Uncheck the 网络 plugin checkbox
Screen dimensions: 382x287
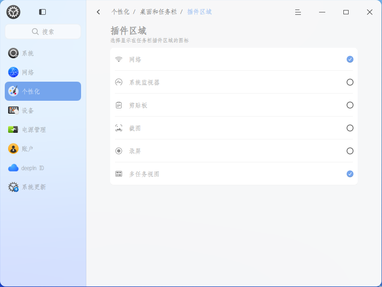click(350, 59)
